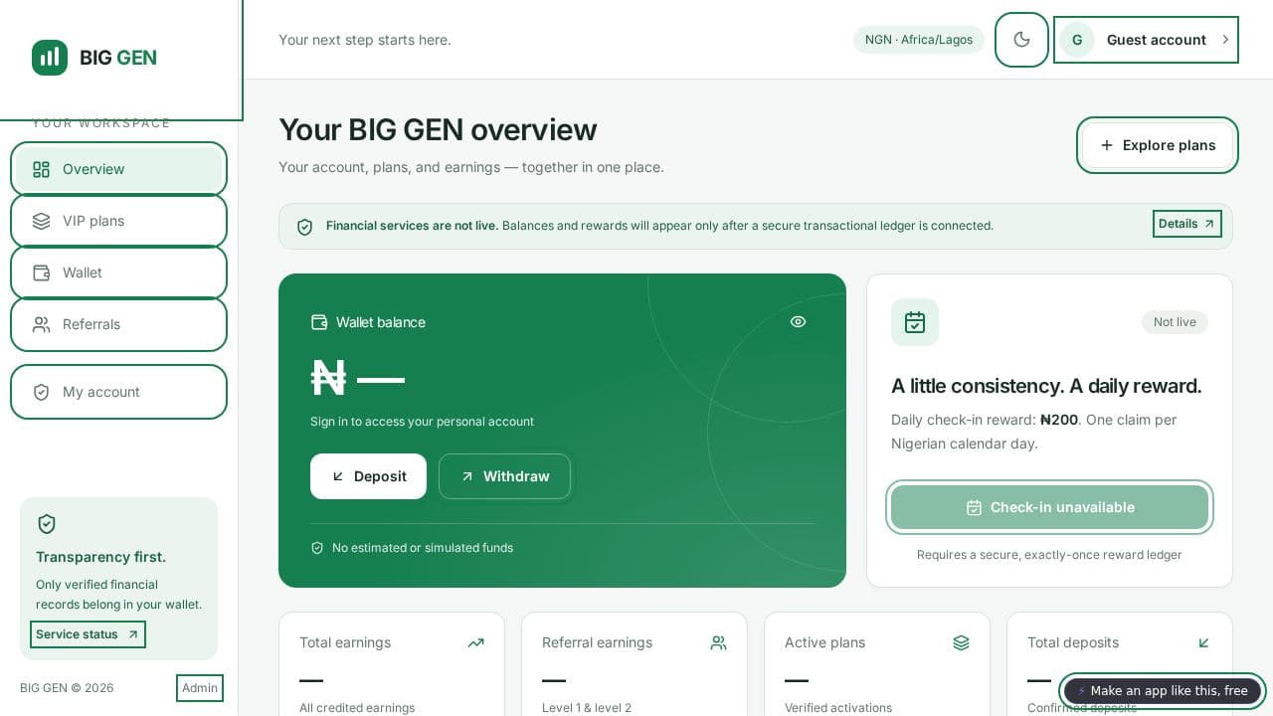This screenshot has width=1273, height=716.
Task: Click the shield icon next to No estimated funds
Action: click(x=317, y=548)
